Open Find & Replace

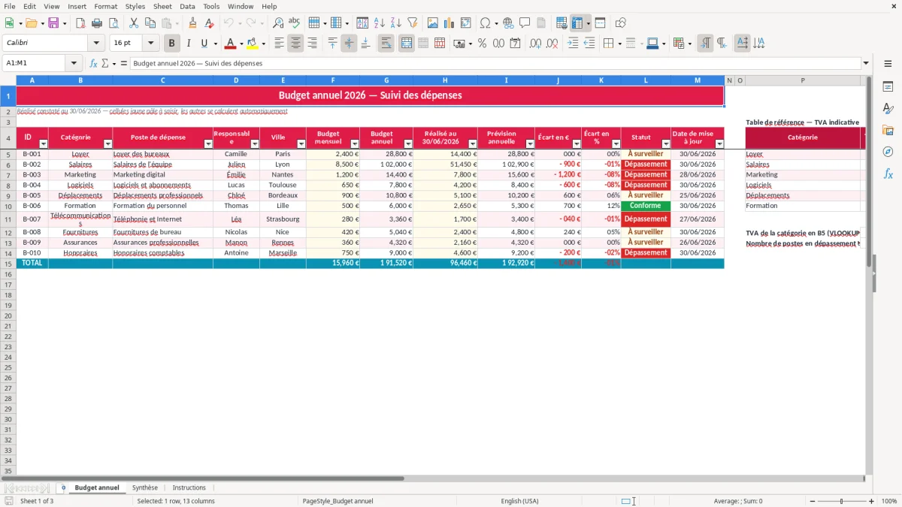click(x=278, y=23)
